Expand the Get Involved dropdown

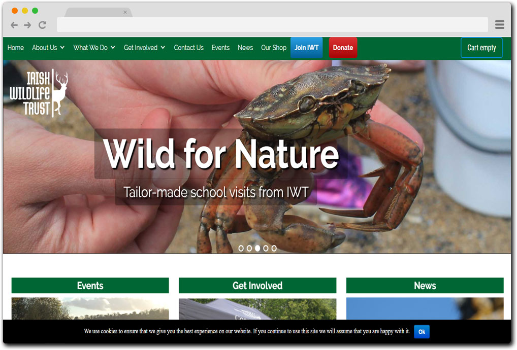(x=144, y=47)
